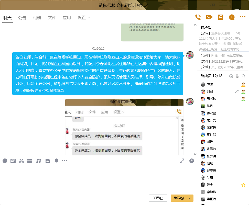Click the 关闭(C) button
The image size is (249, 205).
pos(158,198)
